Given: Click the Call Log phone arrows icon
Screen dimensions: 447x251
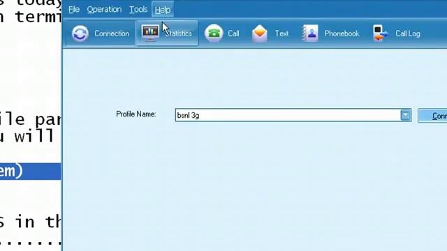Looking at the screenshot, I should click(x=381, y=33).
